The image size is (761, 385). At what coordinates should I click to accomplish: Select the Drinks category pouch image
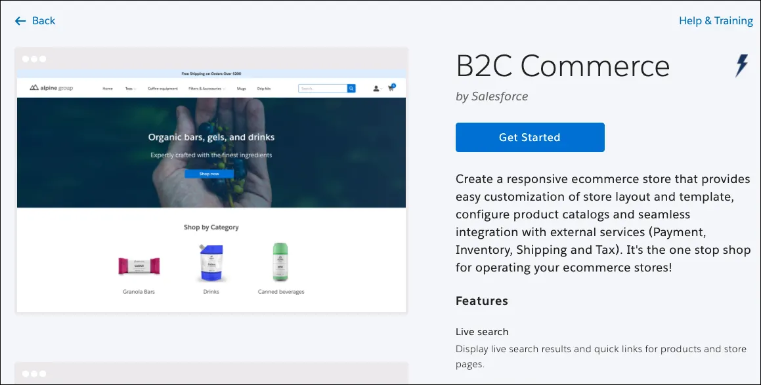tap(211, 263)
